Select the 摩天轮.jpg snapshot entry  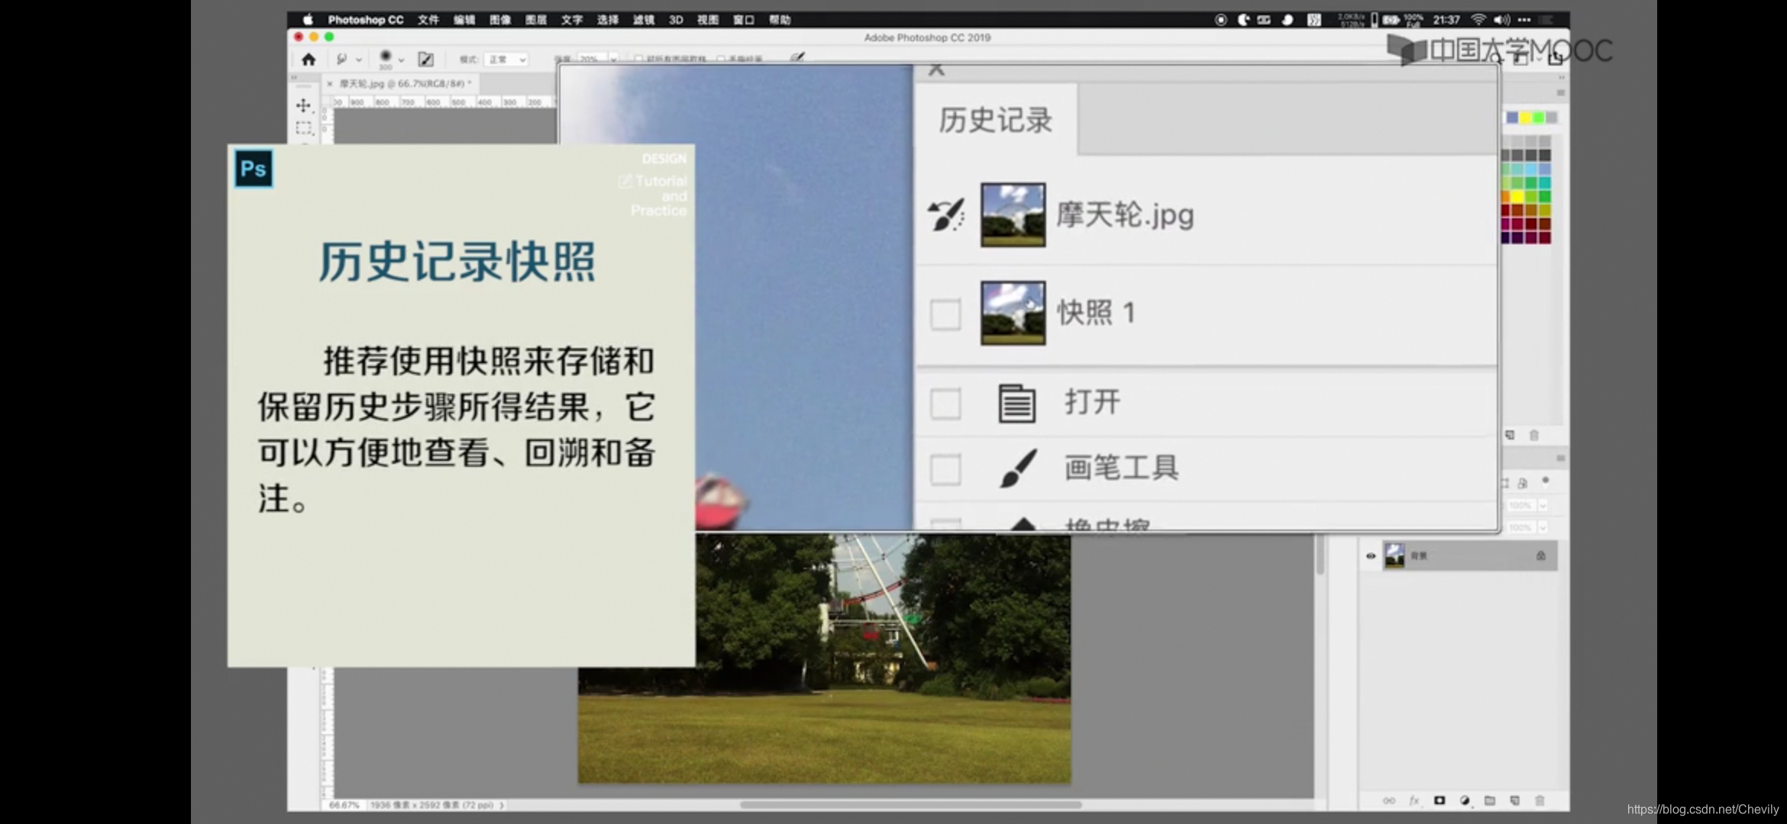tap(1207, 214)
